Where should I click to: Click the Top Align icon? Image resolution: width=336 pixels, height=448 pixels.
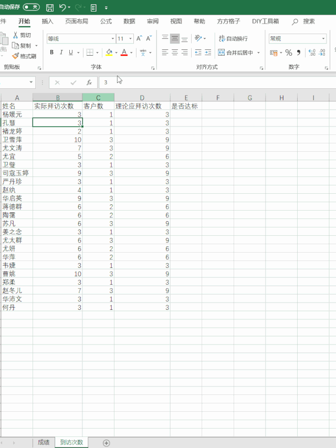pos(165,38)
